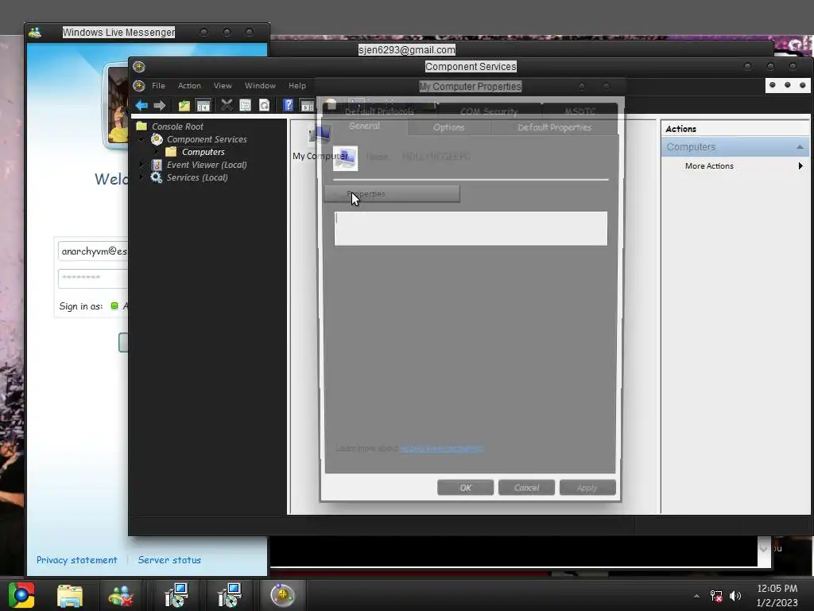Switch to Component Services taskbar icon
Image resolution: width=814 pixels, height=611 pixels.
click(282, 595)
